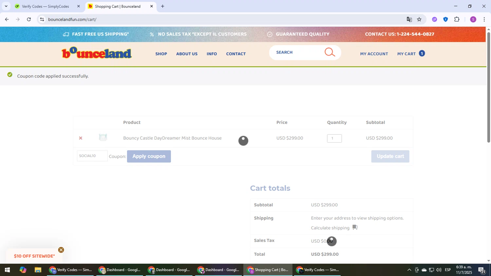
Task: Switch to first Verify Codes taskbar window
Action: (x=70, y=270)
